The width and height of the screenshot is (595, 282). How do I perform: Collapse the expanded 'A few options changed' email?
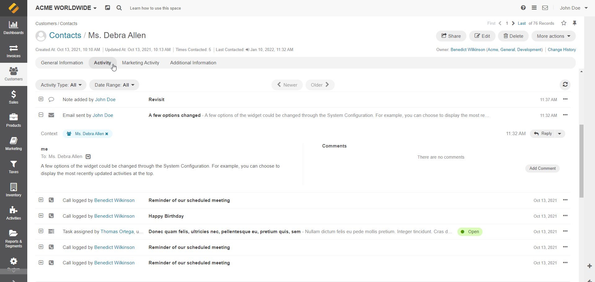[41, 115]
